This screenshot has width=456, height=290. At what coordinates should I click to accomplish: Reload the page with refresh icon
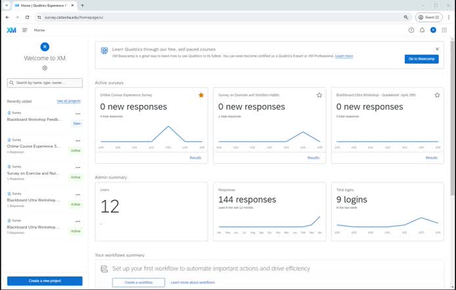pos(27,18)
